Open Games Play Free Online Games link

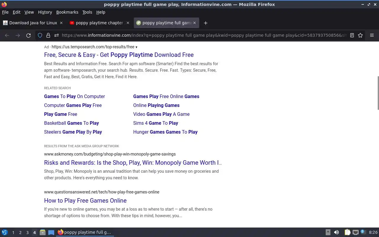click(166, 96)
